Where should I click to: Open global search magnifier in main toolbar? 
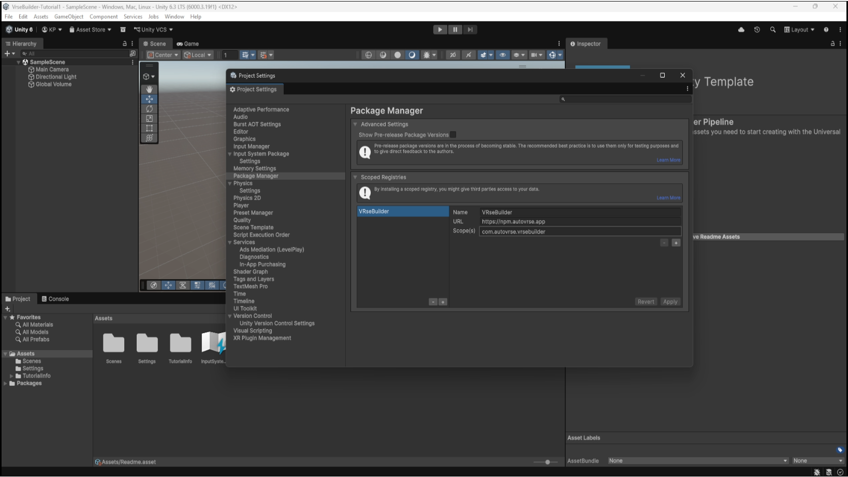(x=773, y=30)
